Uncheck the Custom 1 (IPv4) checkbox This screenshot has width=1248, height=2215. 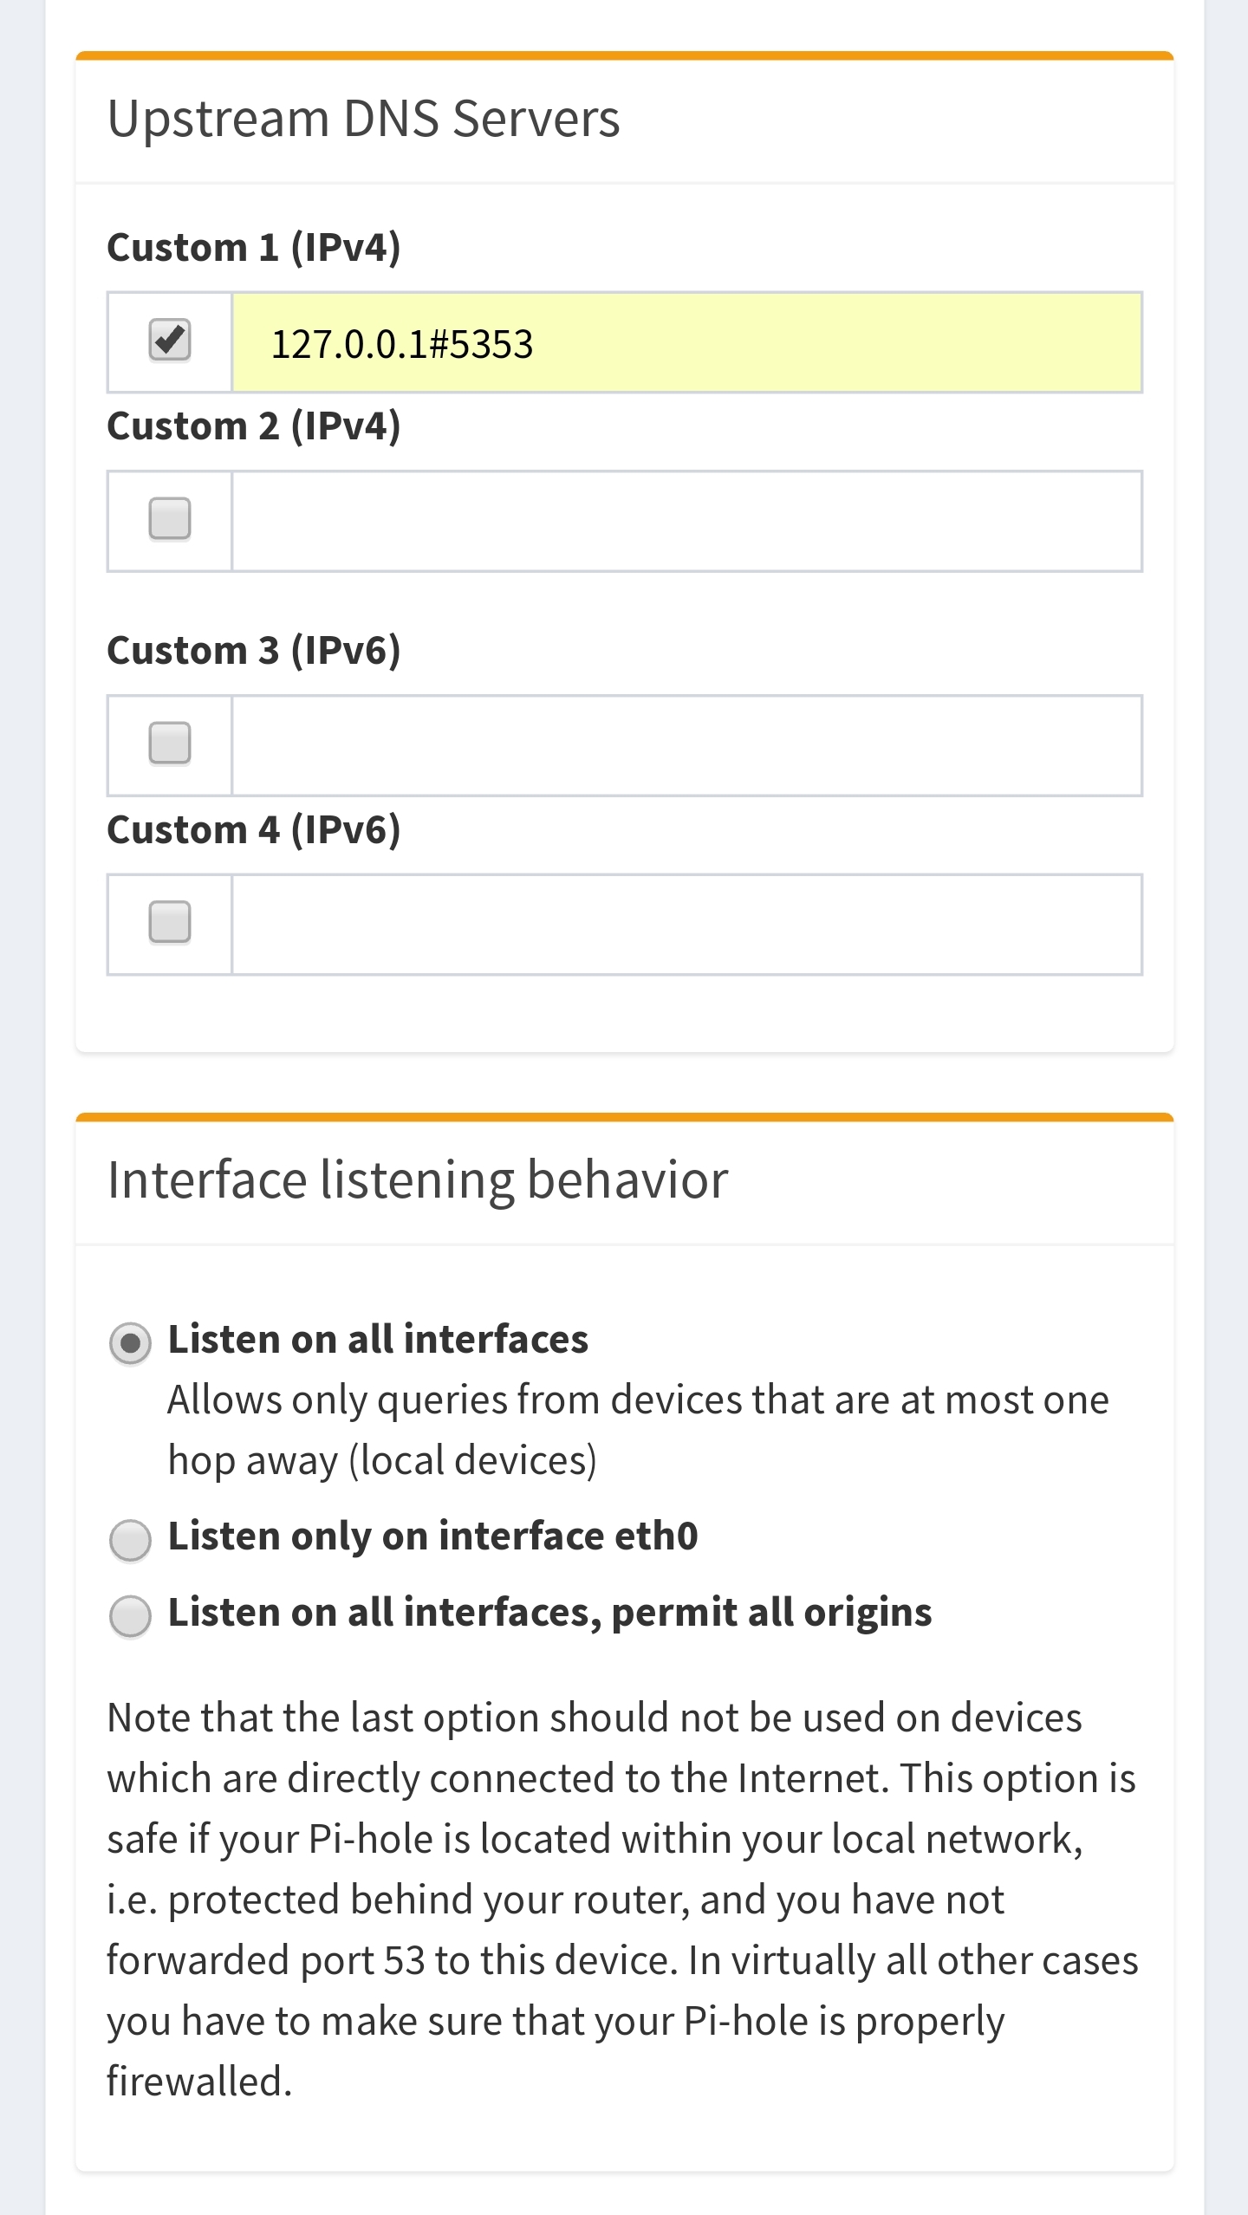pyautogui.click(x=169, y=341)
